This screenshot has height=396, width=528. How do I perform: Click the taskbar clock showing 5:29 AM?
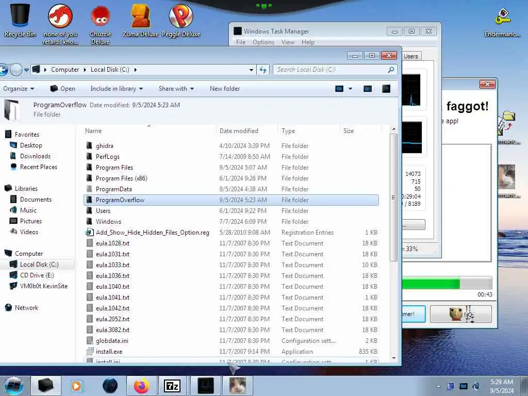(x=502, y=386)
